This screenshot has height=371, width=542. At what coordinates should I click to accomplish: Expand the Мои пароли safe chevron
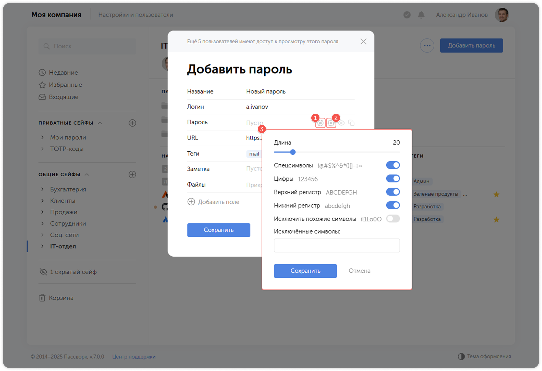[x=43, y=137]
